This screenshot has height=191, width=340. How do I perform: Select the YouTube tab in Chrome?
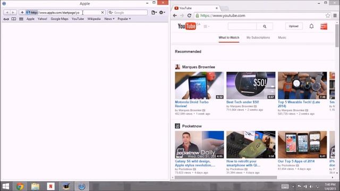[195, 8]
